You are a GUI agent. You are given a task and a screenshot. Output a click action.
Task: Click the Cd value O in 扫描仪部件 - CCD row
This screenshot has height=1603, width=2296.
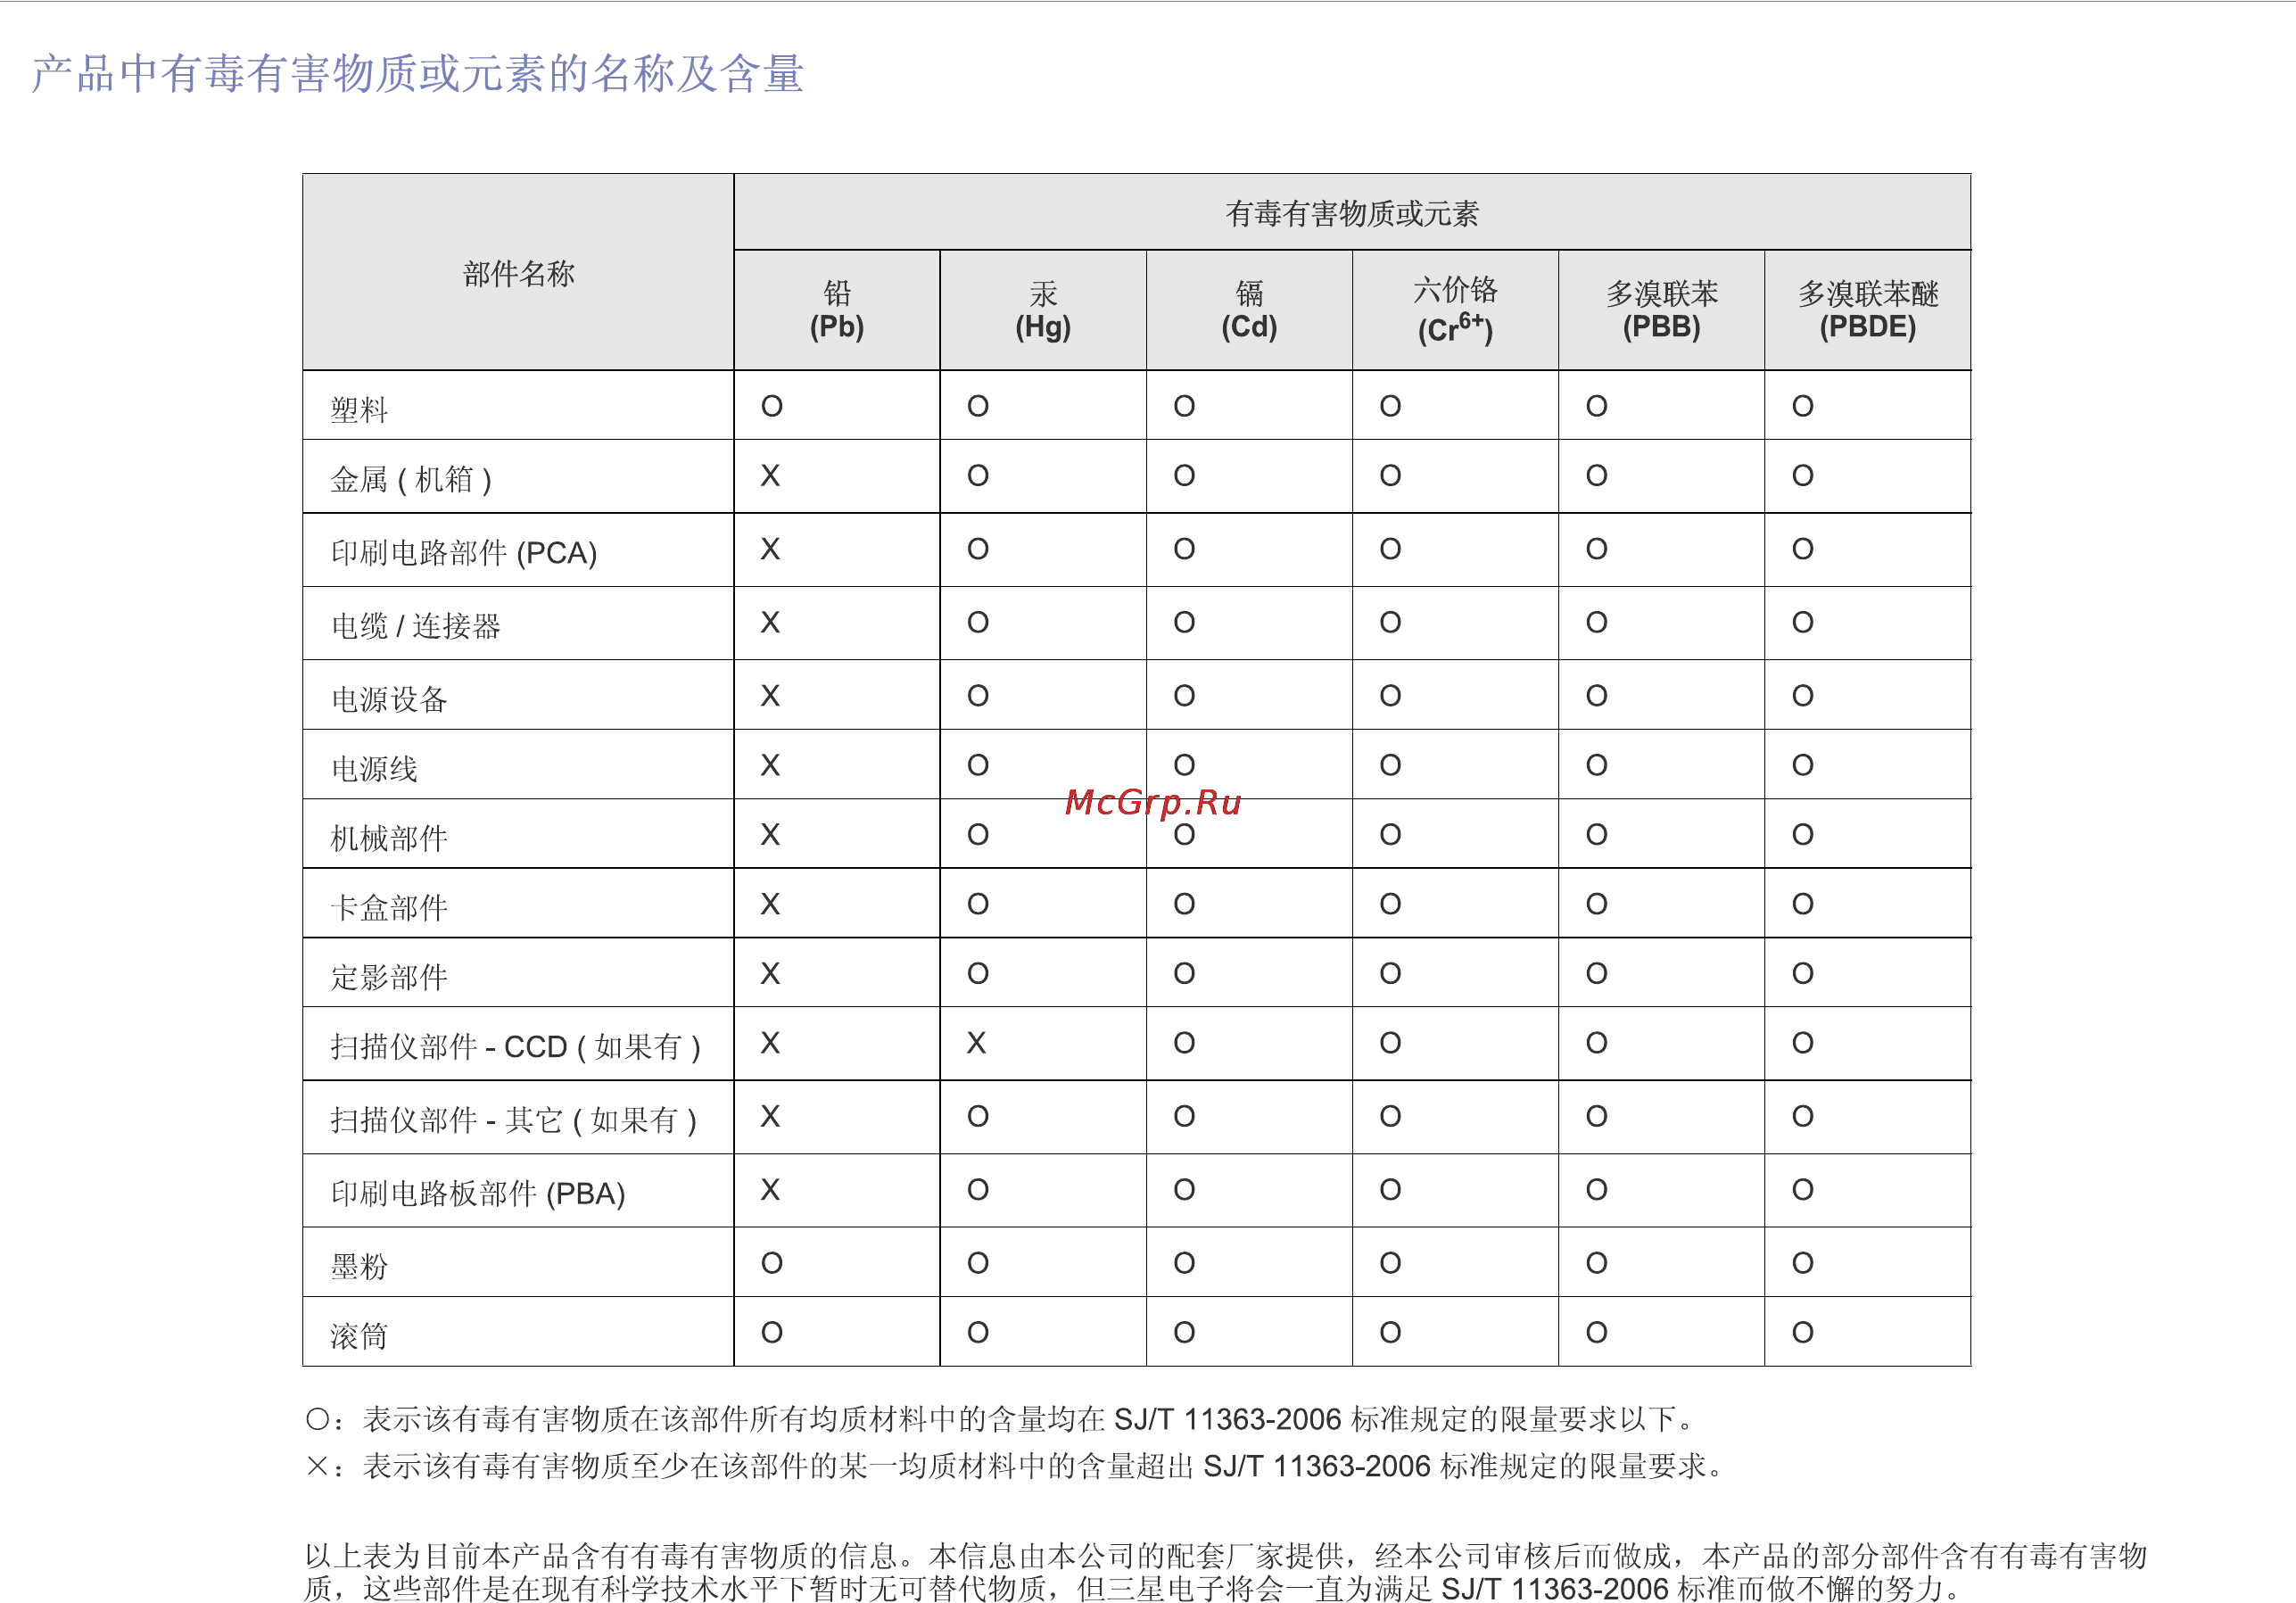pyautogui.click(x=1184, y=1043)
